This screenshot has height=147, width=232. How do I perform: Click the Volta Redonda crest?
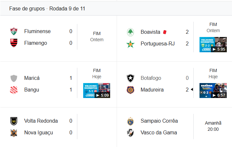coord(14,121)
